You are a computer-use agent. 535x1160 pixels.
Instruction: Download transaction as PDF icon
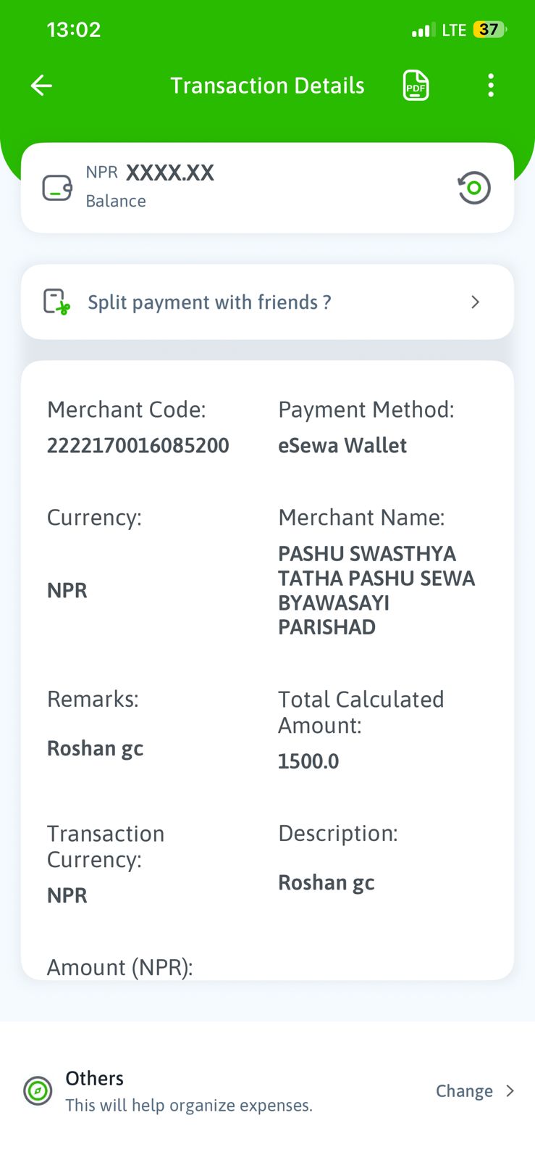[416, 86]
